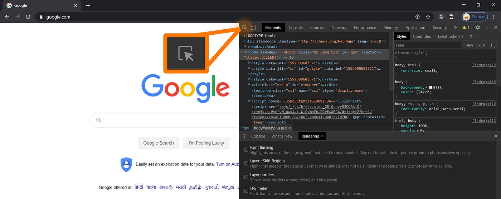Click the ellipsis beside the body element row
The height and width of the screenshot is (199, 501).
[242, 52]
